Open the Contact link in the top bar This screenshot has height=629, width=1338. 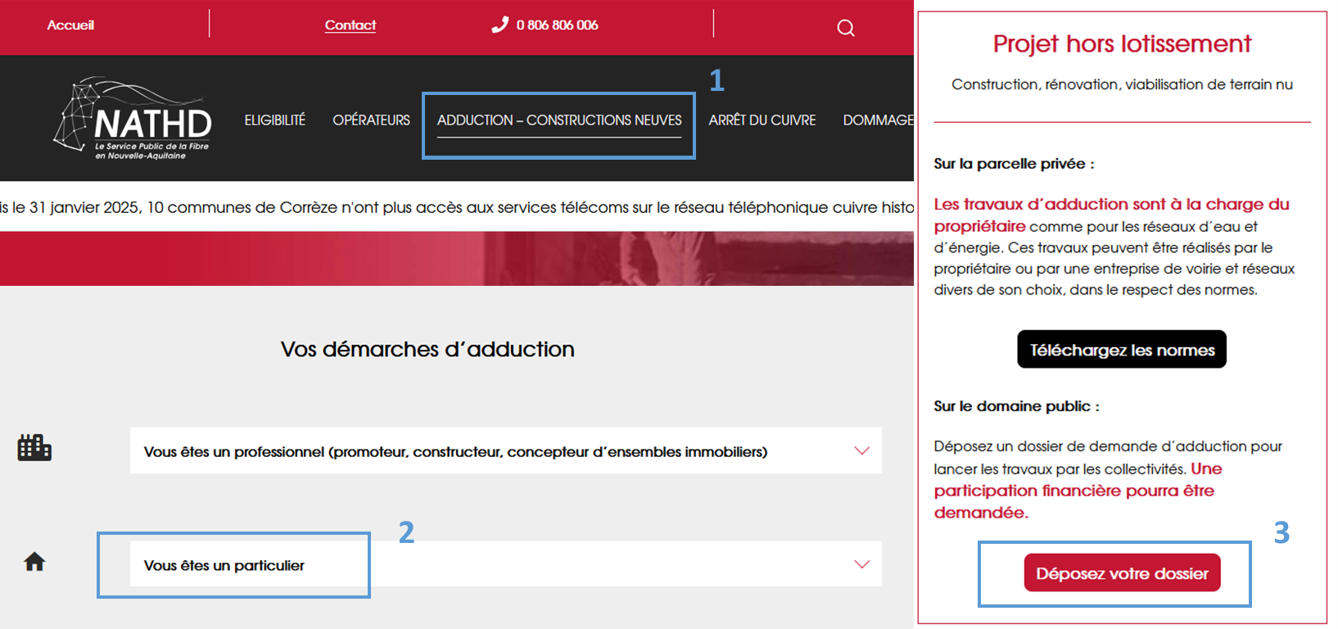coord(350,25)
